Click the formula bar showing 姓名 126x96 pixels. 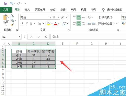(x=88, y=37)
